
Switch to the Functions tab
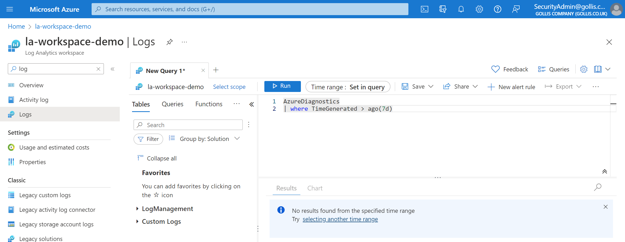click(209, 104)
